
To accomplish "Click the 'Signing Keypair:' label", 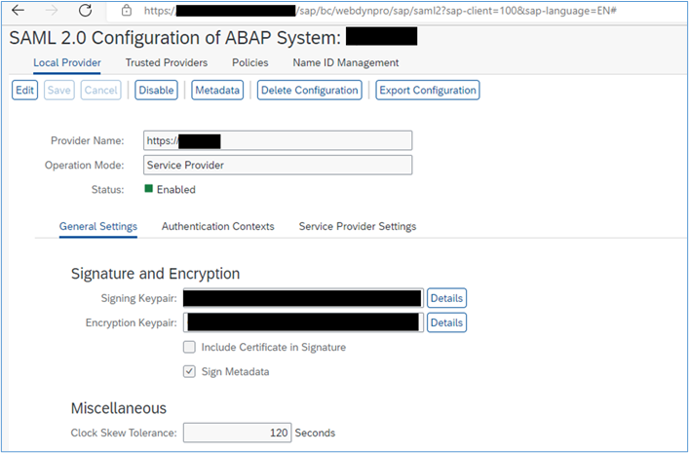I will pos(138,298).
